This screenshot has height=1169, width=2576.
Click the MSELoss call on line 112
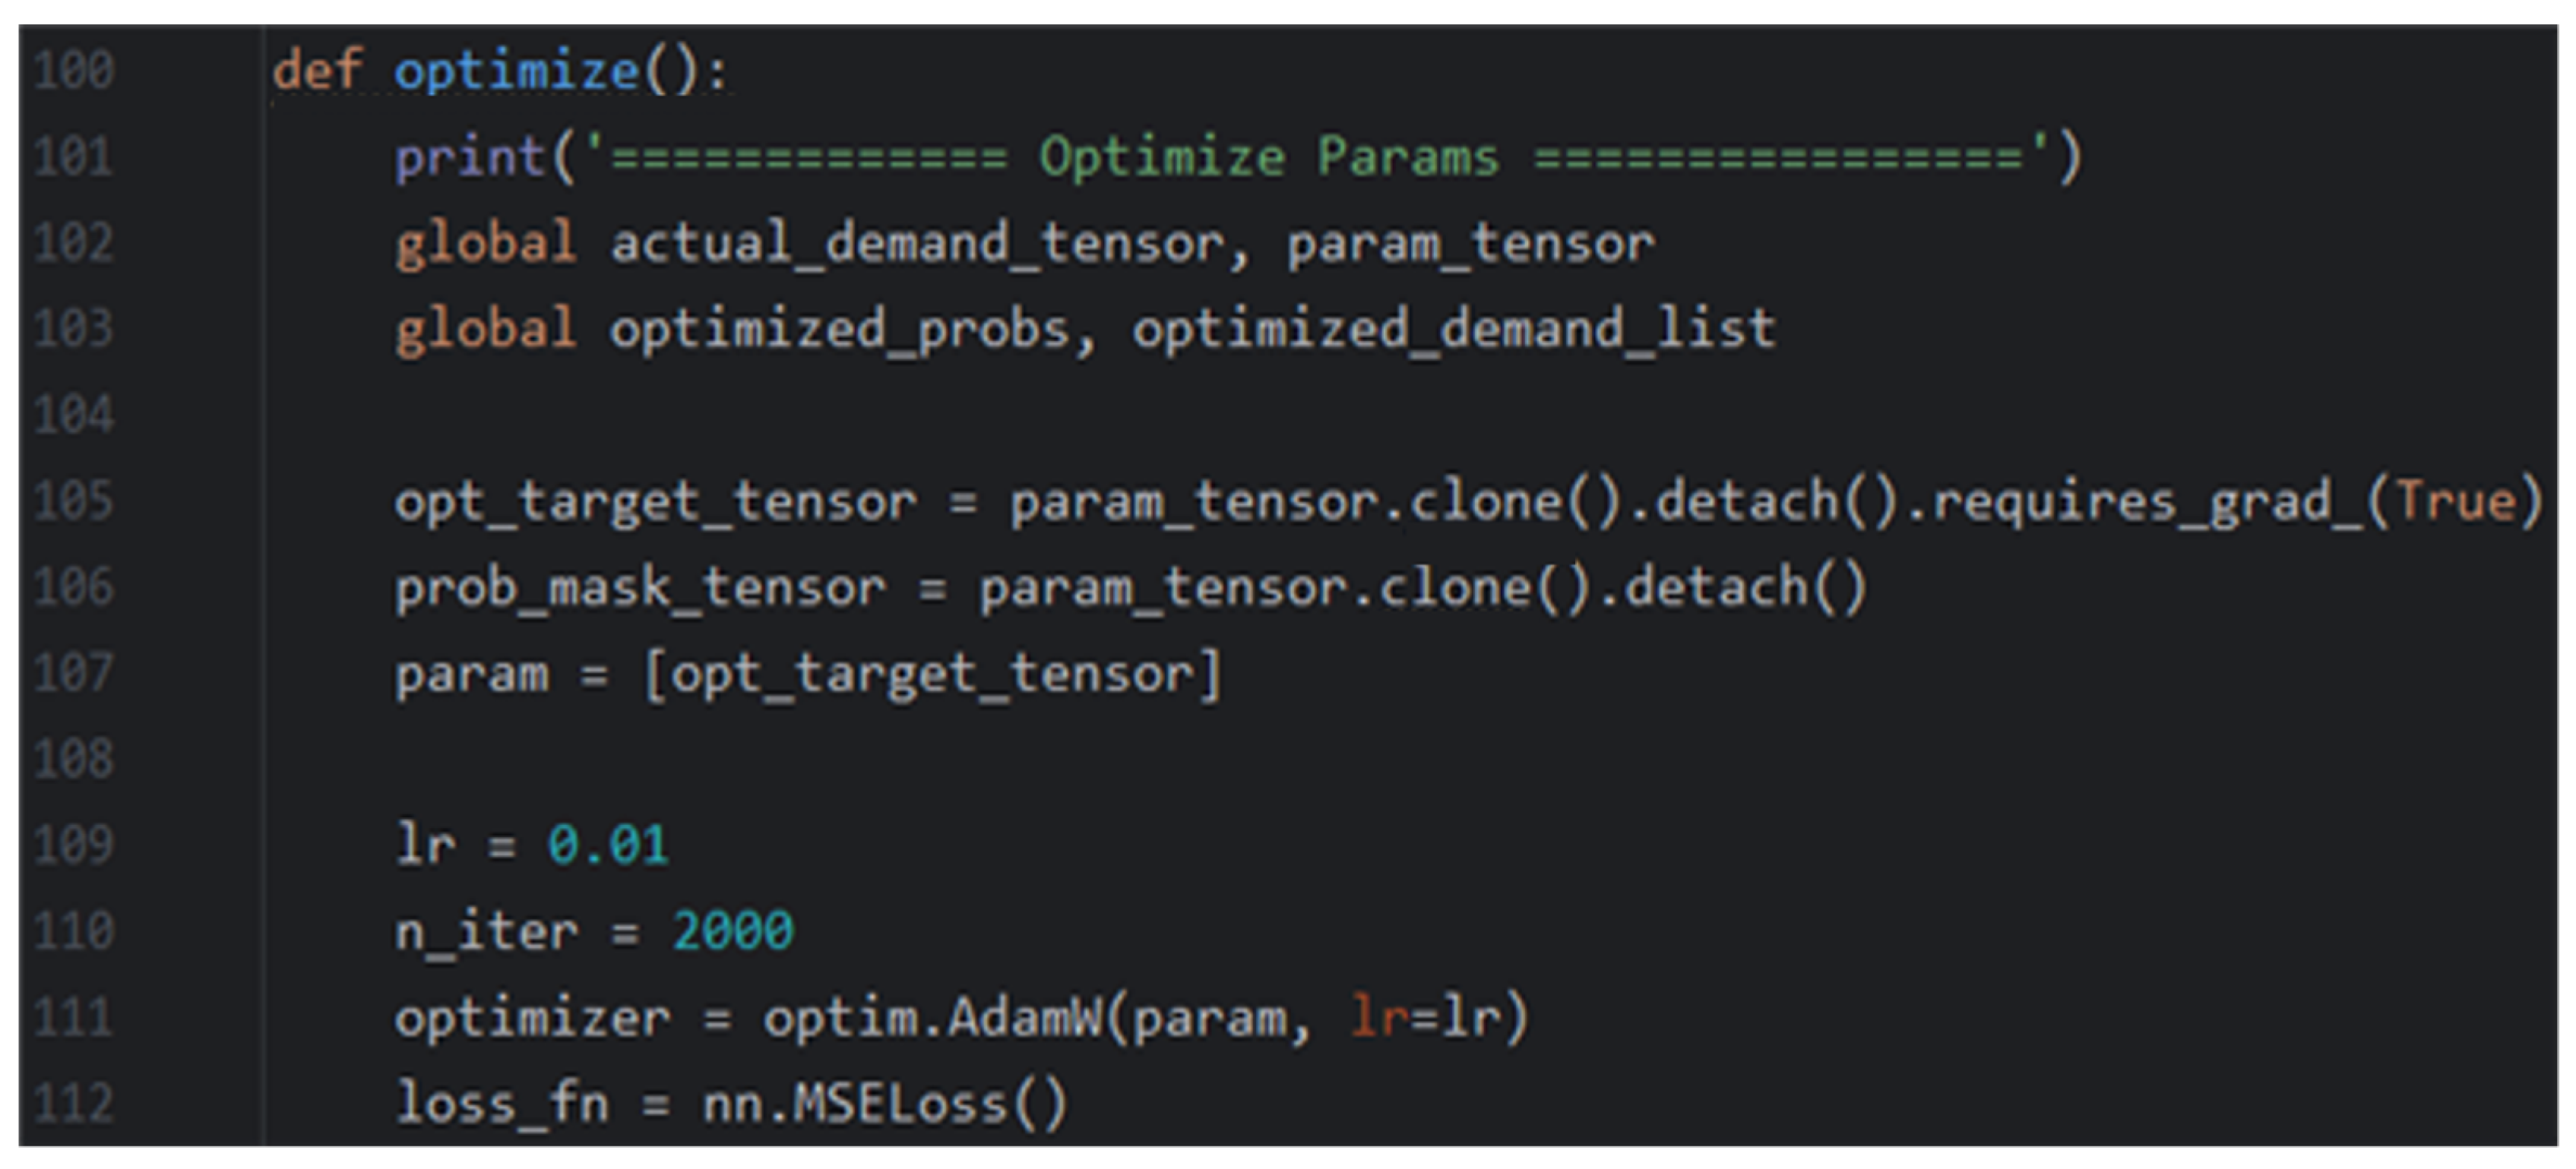898,1104
